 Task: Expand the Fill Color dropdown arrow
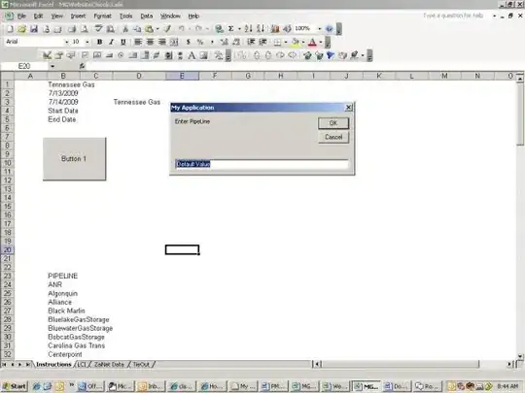(303, 42)
